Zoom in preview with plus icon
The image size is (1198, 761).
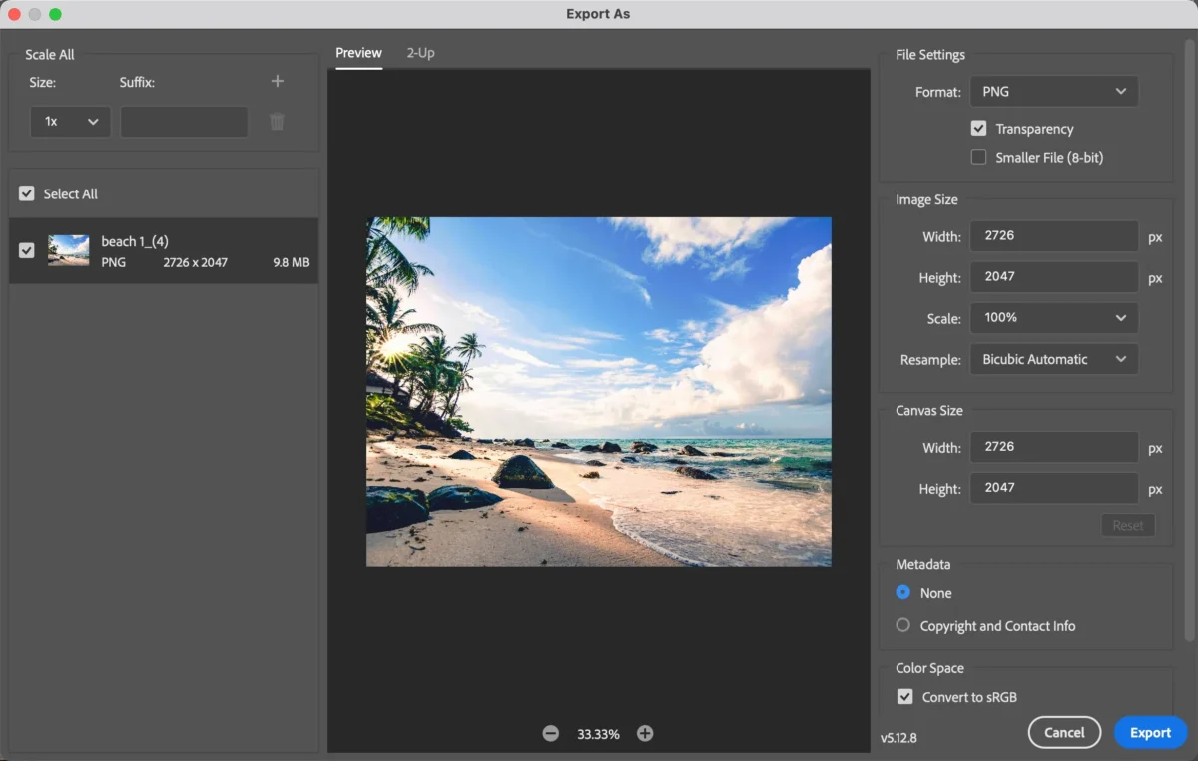[x=645, y=733]
